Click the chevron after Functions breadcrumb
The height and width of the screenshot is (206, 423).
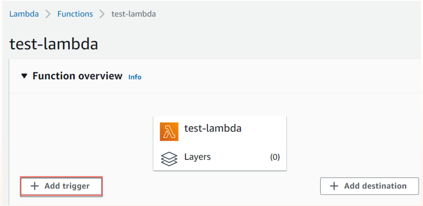point(102,14)
